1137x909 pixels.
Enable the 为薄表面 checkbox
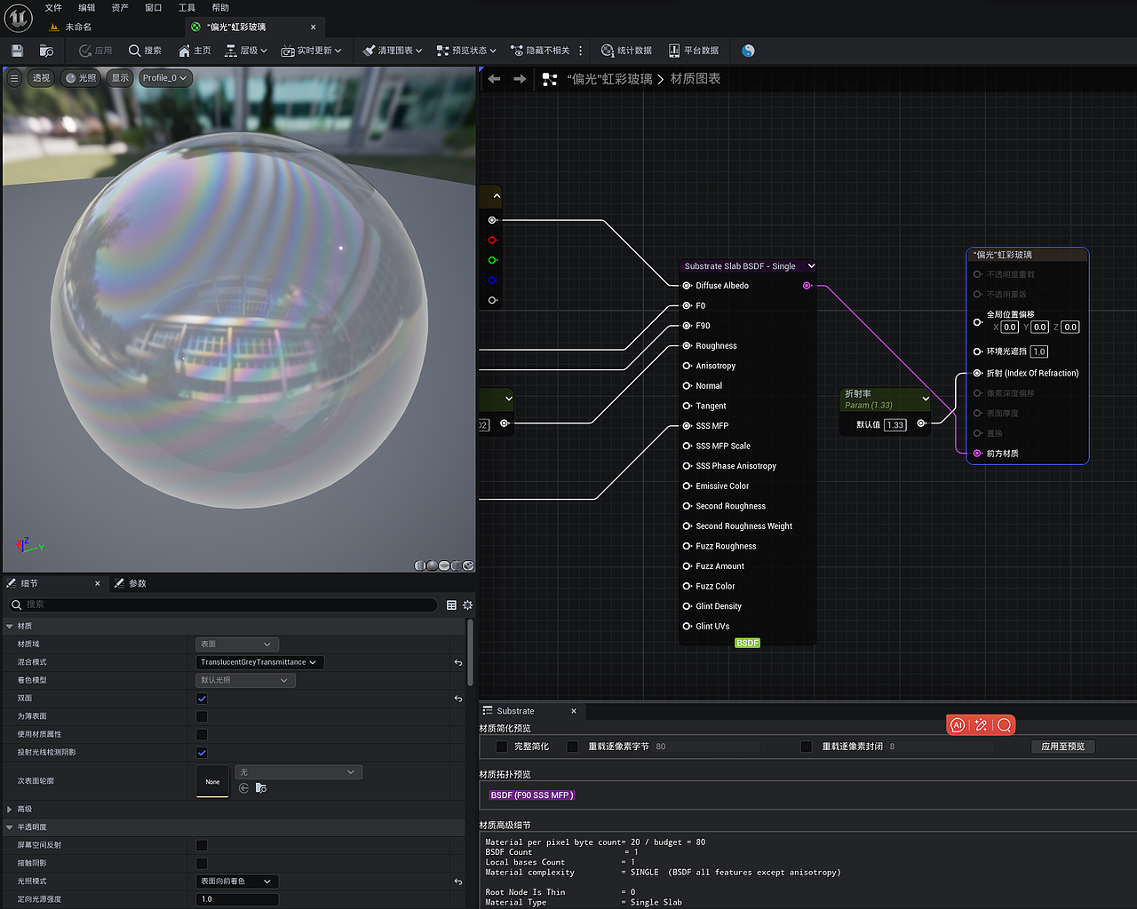[x=202, y=716]
